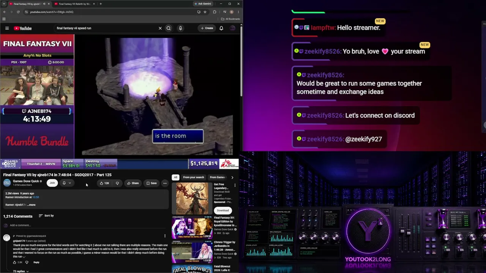Open the Games Done Quick channel name

[x=26, y=181]
